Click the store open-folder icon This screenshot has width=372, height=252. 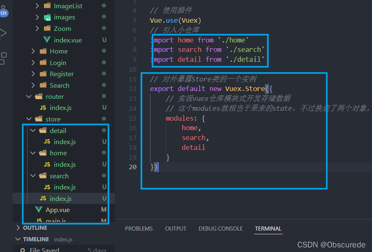click(39, 119)
